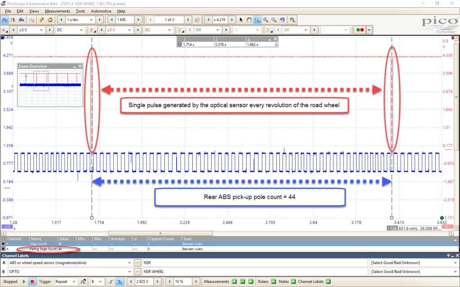Click the Home icon in toolbar
Viewport: 460px width, 287px height.
click(x=50, y=20)
